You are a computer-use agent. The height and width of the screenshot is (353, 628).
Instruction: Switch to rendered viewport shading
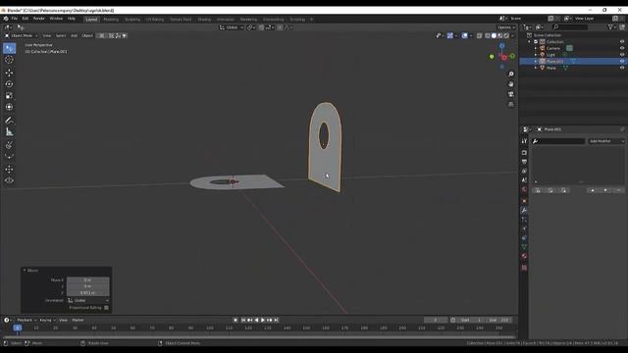point(506,35)
